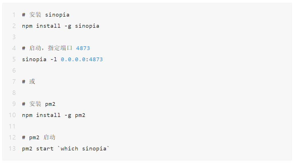
Task: Click the "# 安装 sinopia" comment
Action: (46, 15)
